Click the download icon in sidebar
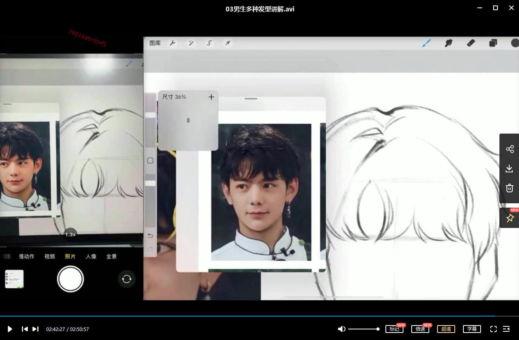This screenshot has width=519, height=340. click(x=509, y=168)
